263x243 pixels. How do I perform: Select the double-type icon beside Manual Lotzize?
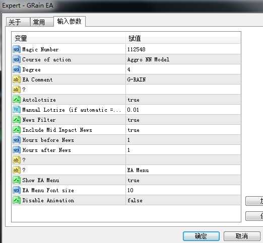17,110
